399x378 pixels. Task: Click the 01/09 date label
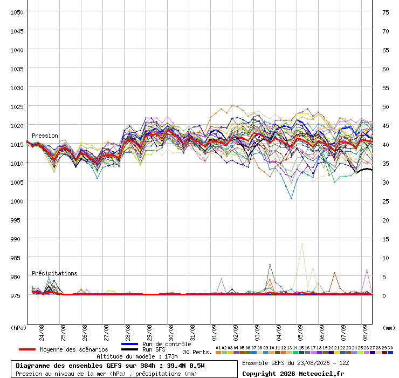point(214,333)
